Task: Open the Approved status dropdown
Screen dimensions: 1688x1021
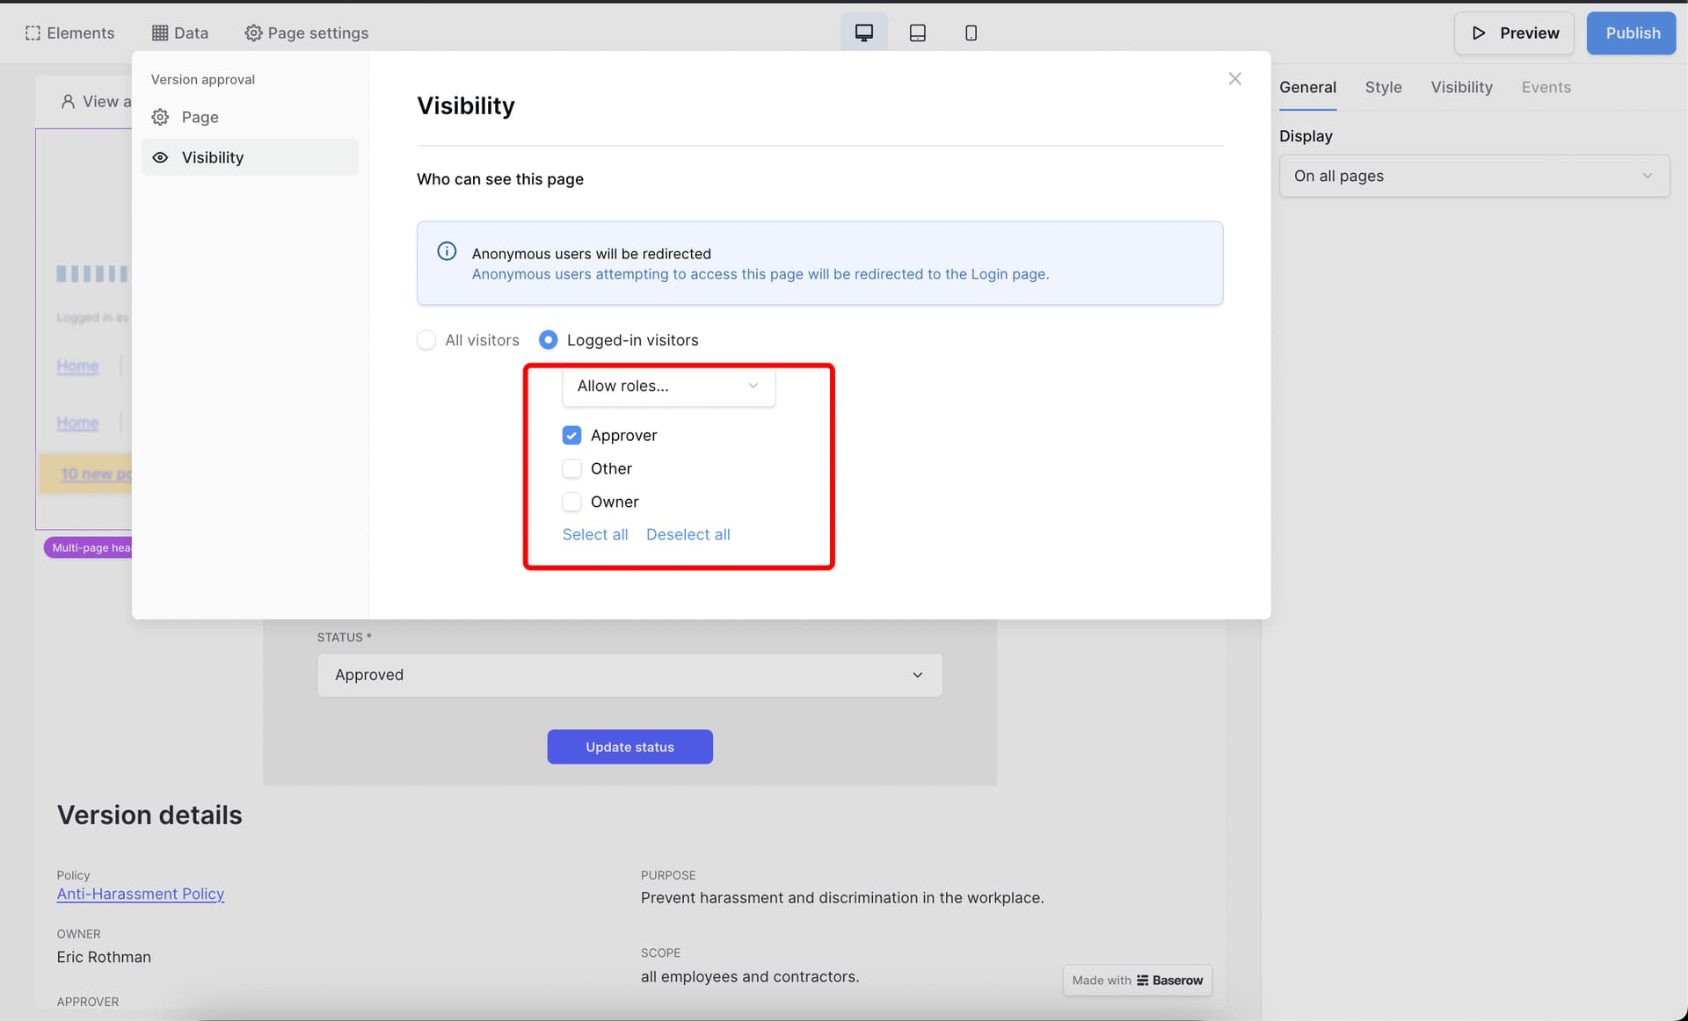Action: (x=629, y=675)
